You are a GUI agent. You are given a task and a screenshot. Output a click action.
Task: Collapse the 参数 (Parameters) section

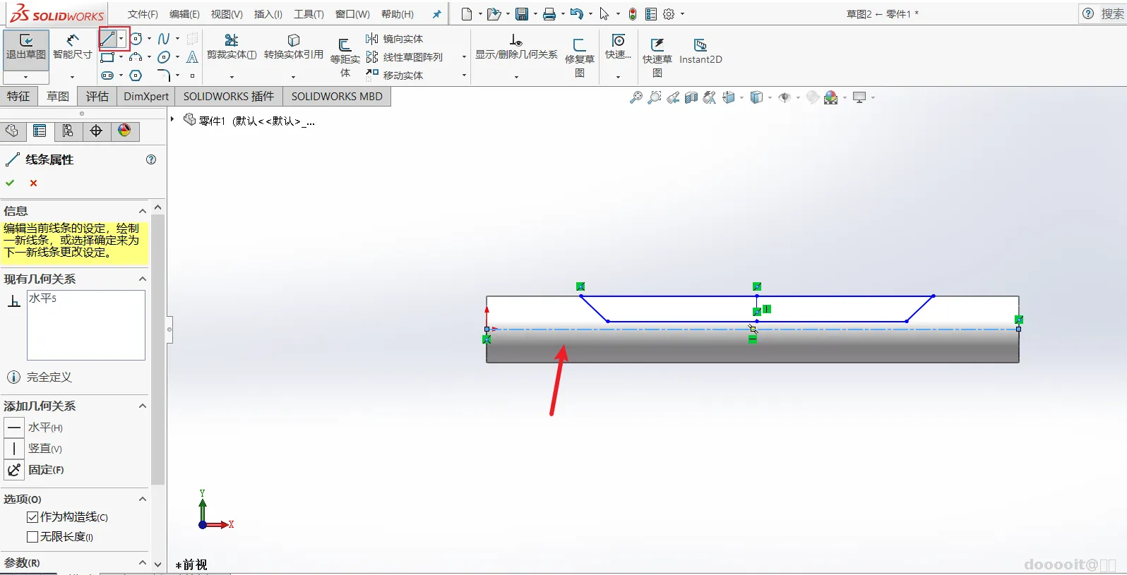click(143, 563)
